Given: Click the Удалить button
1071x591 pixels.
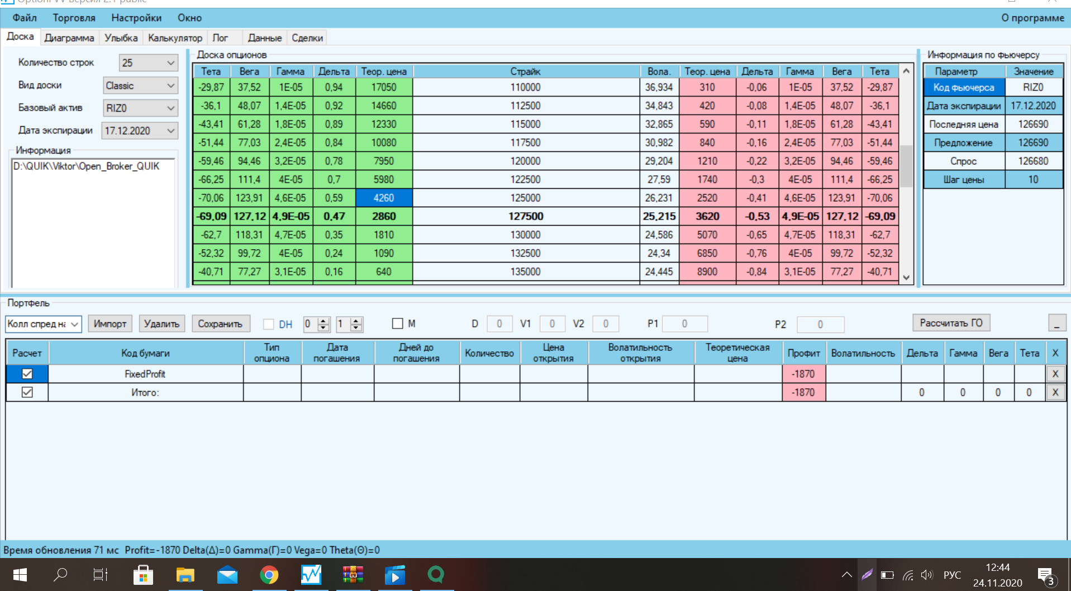Looking at the screenshot, I should (x=162, y=324).
